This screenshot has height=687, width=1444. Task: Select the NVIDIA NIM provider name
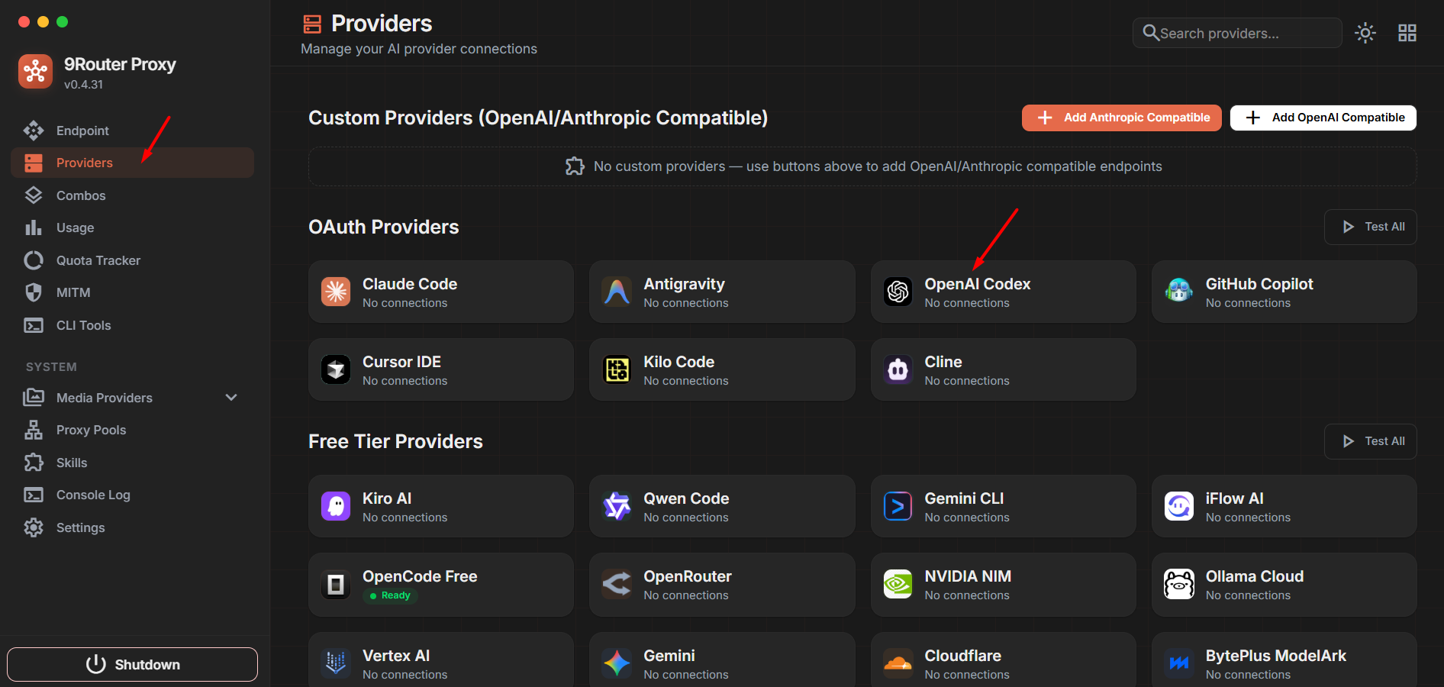click(x=968, y=576)
